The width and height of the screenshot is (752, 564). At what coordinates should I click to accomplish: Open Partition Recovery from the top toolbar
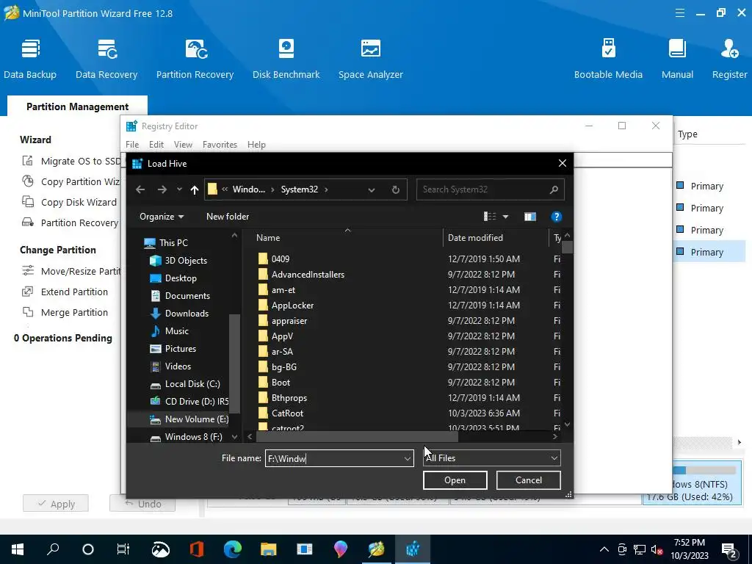coord(195,59)
